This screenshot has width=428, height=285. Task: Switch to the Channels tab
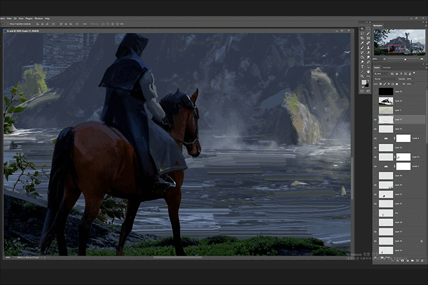[386, 67]
